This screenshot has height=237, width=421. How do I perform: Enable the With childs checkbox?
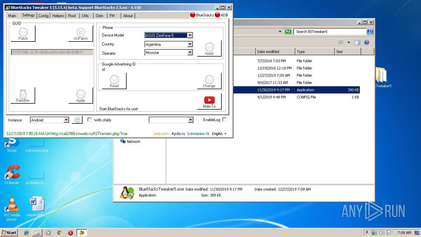coord(89,120)
